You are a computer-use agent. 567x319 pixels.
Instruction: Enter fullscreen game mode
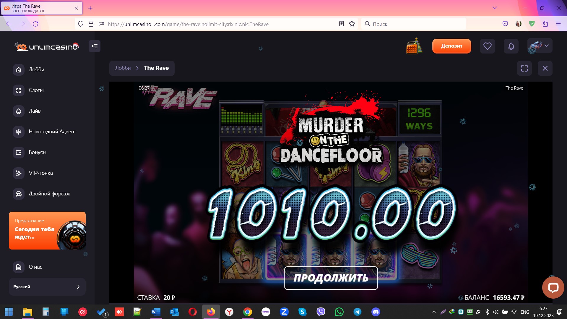point(524,68)
